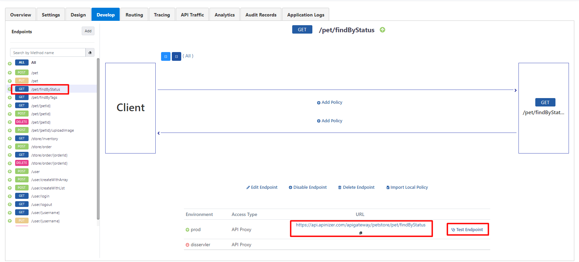Click the red down-arrow icon beside disservler
The height and width of the screenshot is (262, 579).
(x=187, y=245)
